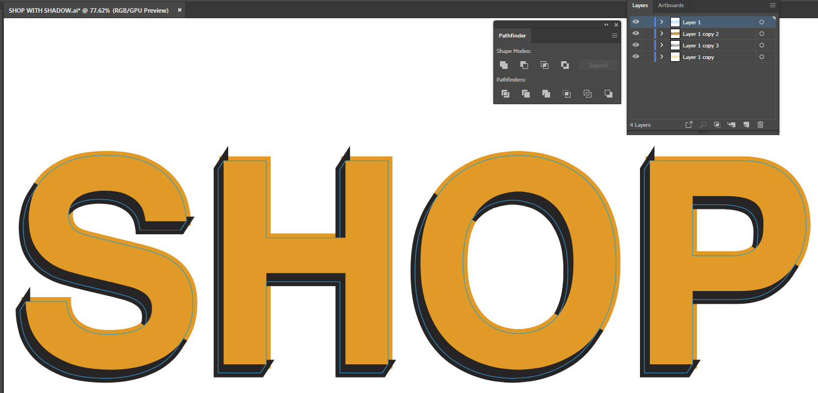This screenshot has height=393, width=818.
Task: Expand the bottom Layer 1 copy chevron
Action: pyautogui.click(x=661, y=57)
